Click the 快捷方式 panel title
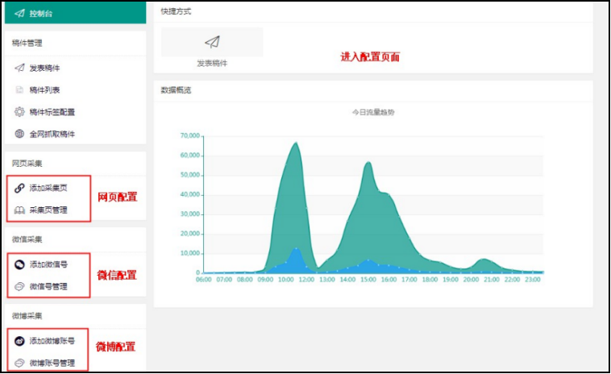611x374 pixels. [176, 11]
